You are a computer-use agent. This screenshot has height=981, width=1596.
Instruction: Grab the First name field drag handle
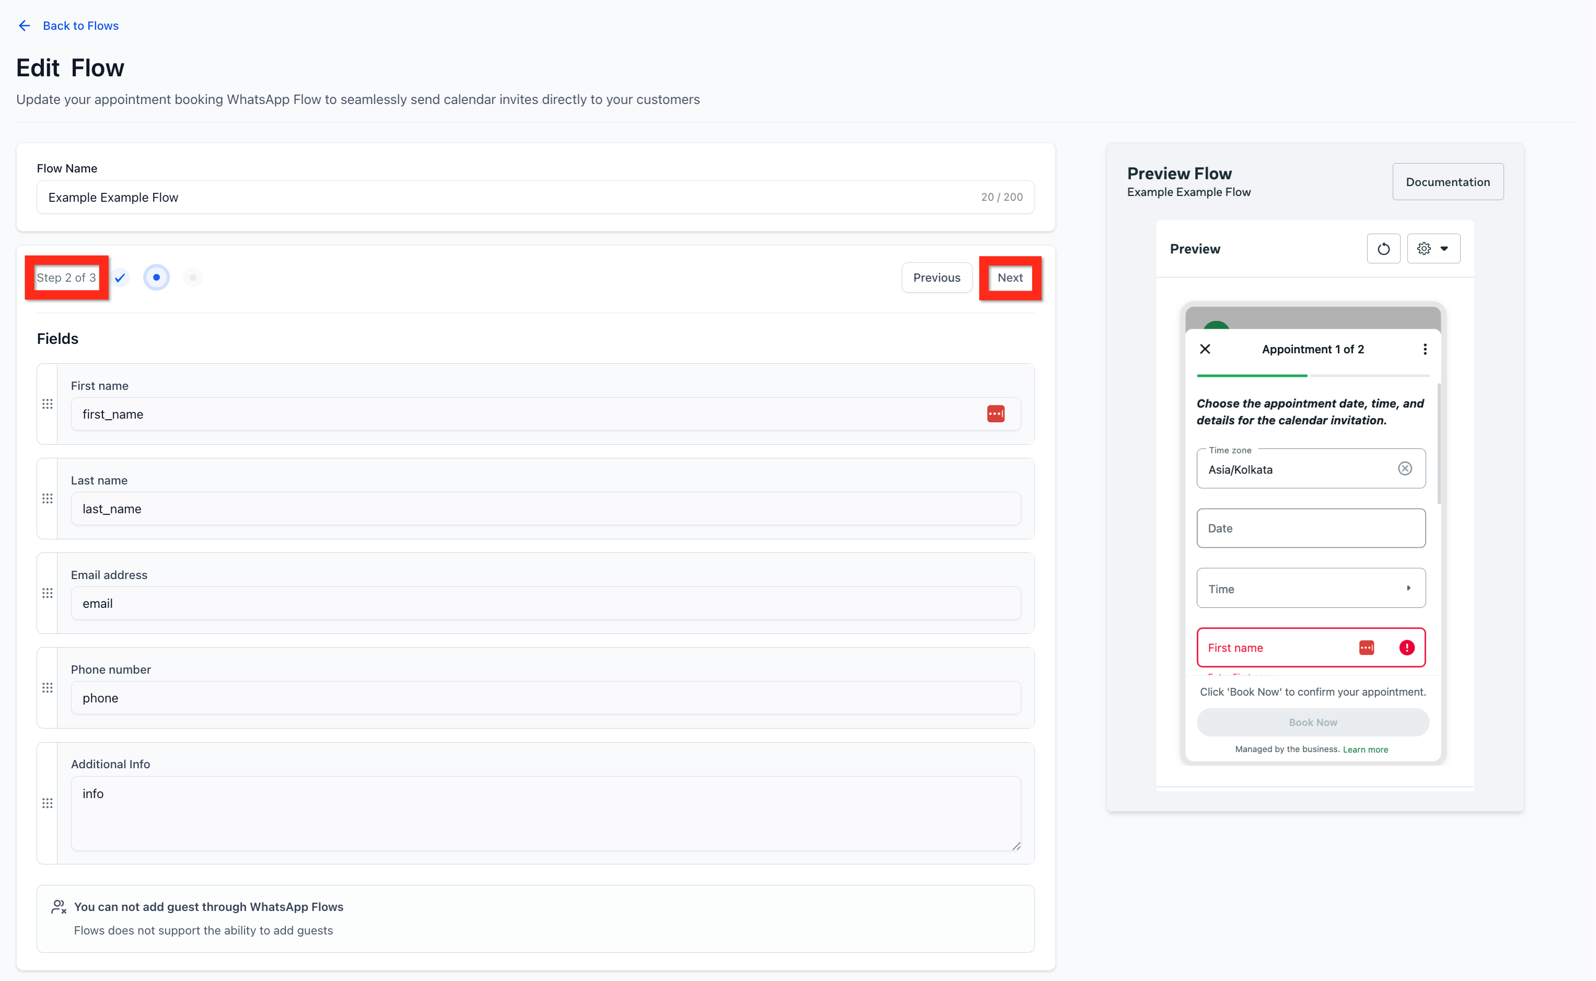pos(48,404)
